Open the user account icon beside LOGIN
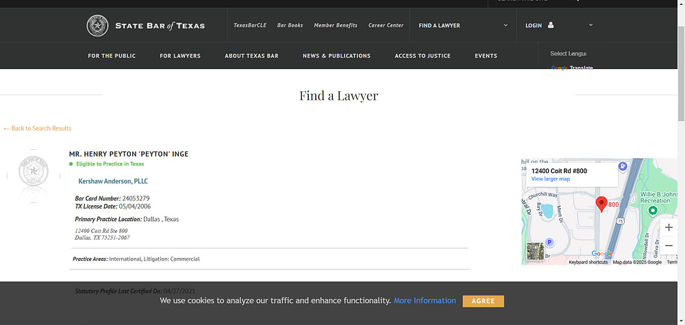Screen dimensions: 685x325 pos(551,25)
